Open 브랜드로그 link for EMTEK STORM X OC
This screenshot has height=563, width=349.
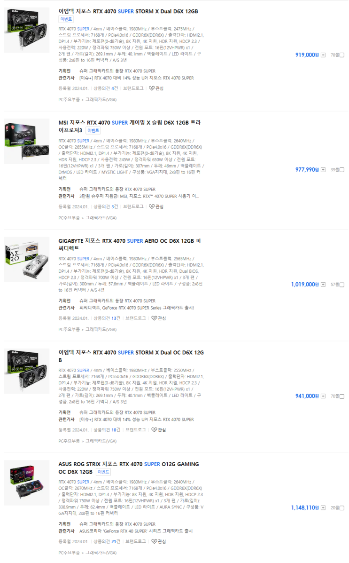pos(136,430)
